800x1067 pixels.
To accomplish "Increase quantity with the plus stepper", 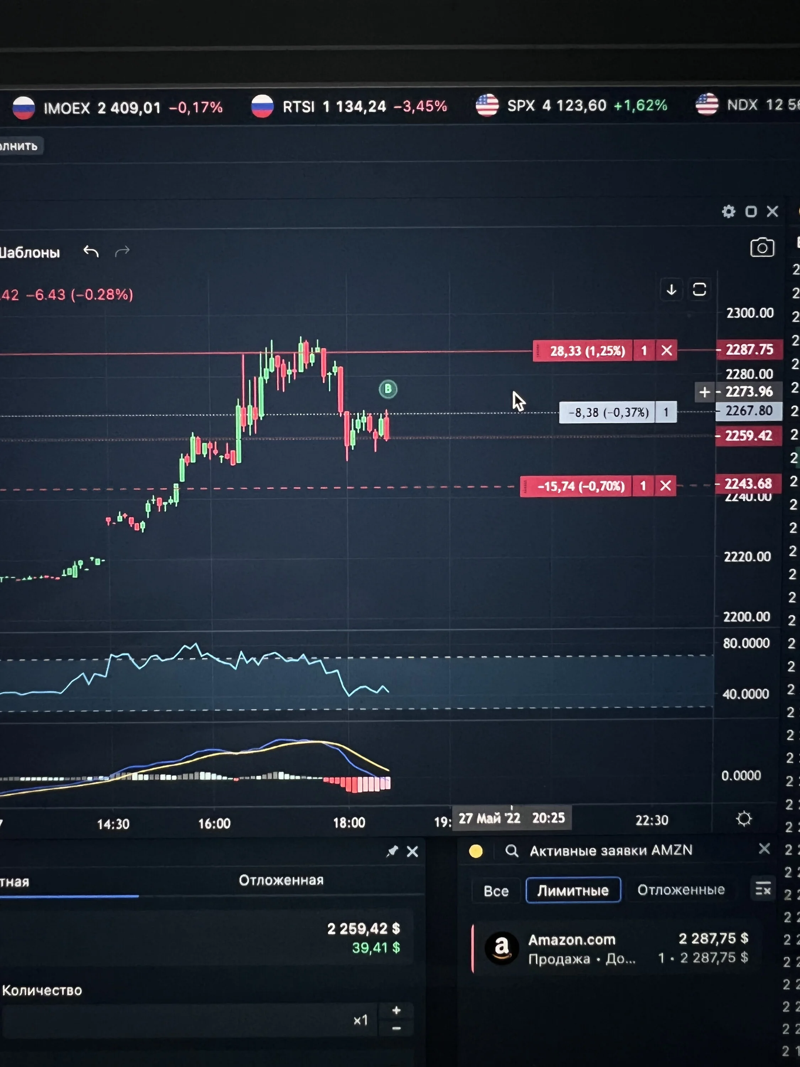I will pos(396,1010).
